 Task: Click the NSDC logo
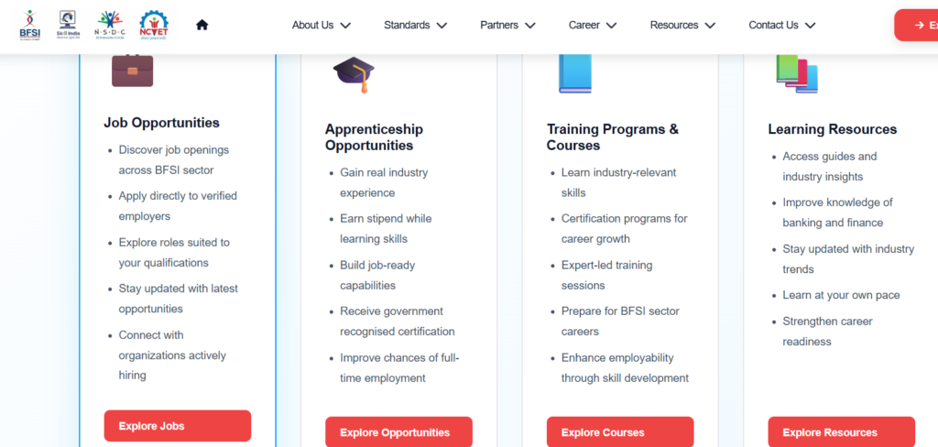tap(108, 25)
